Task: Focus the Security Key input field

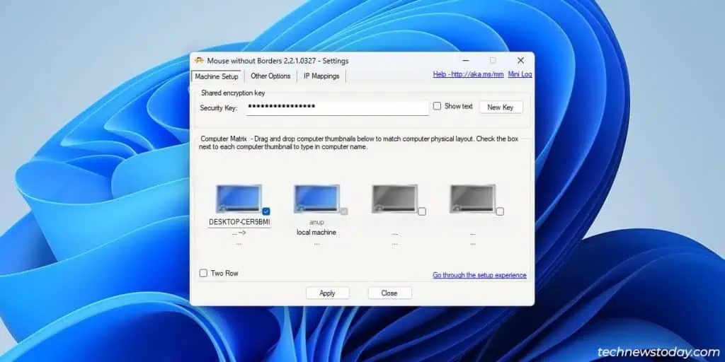Action: point(337,107)
